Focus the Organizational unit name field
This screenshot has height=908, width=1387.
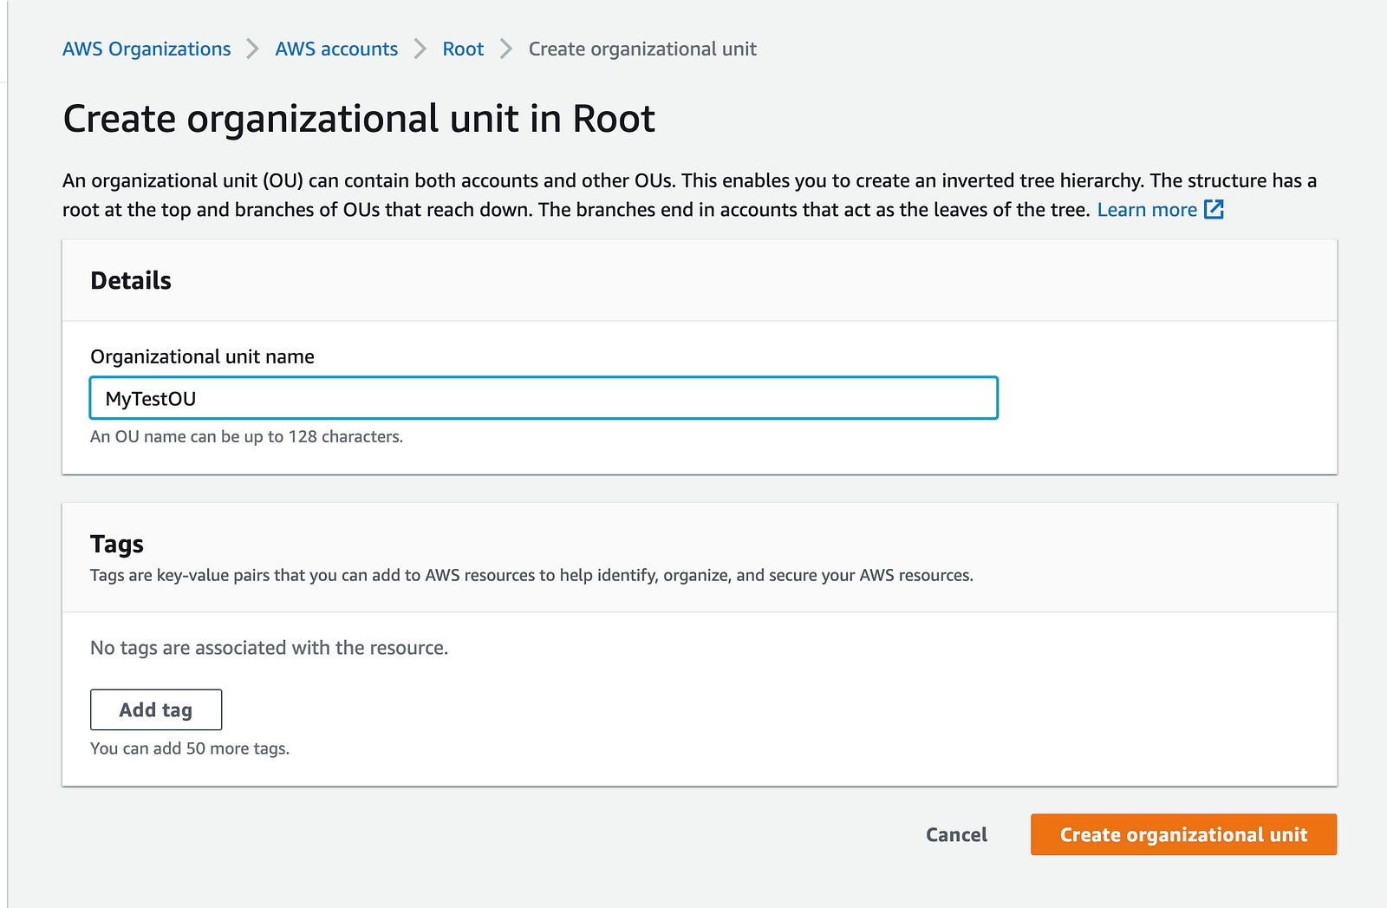(544, 398)
